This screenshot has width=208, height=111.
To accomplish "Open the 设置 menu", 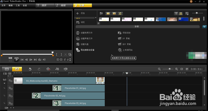I will coord(25,5).
